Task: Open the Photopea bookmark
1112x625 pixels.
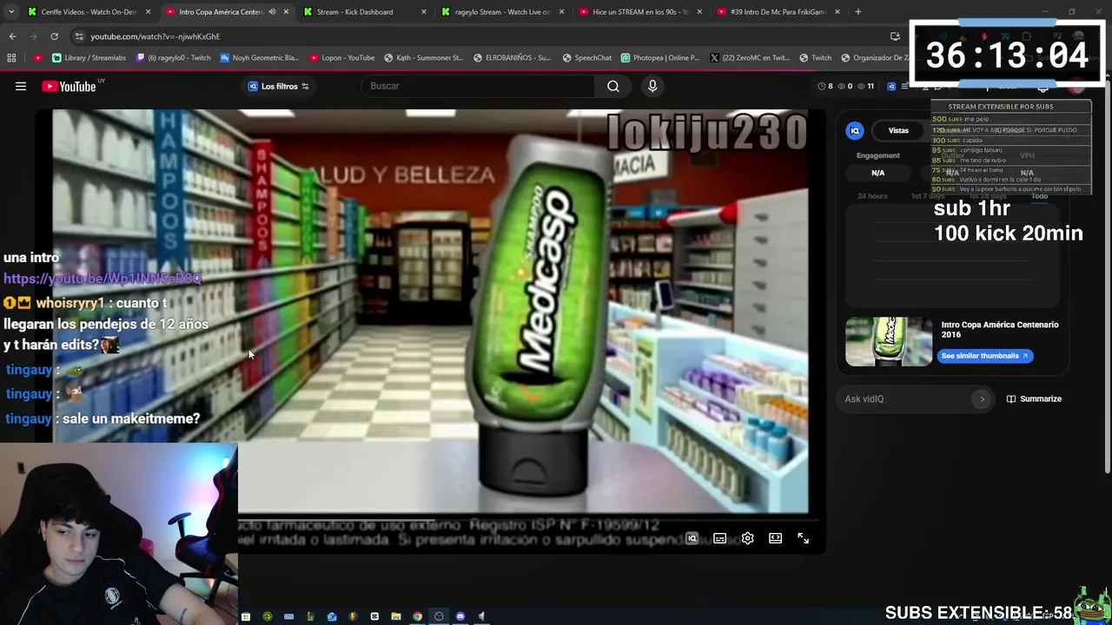Action: pos(660,57)
